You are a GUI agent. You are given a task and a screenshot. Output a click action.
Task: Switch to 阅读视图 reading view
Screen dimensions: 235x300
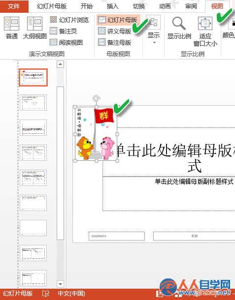pyautogui.click(x=67, y=42)
